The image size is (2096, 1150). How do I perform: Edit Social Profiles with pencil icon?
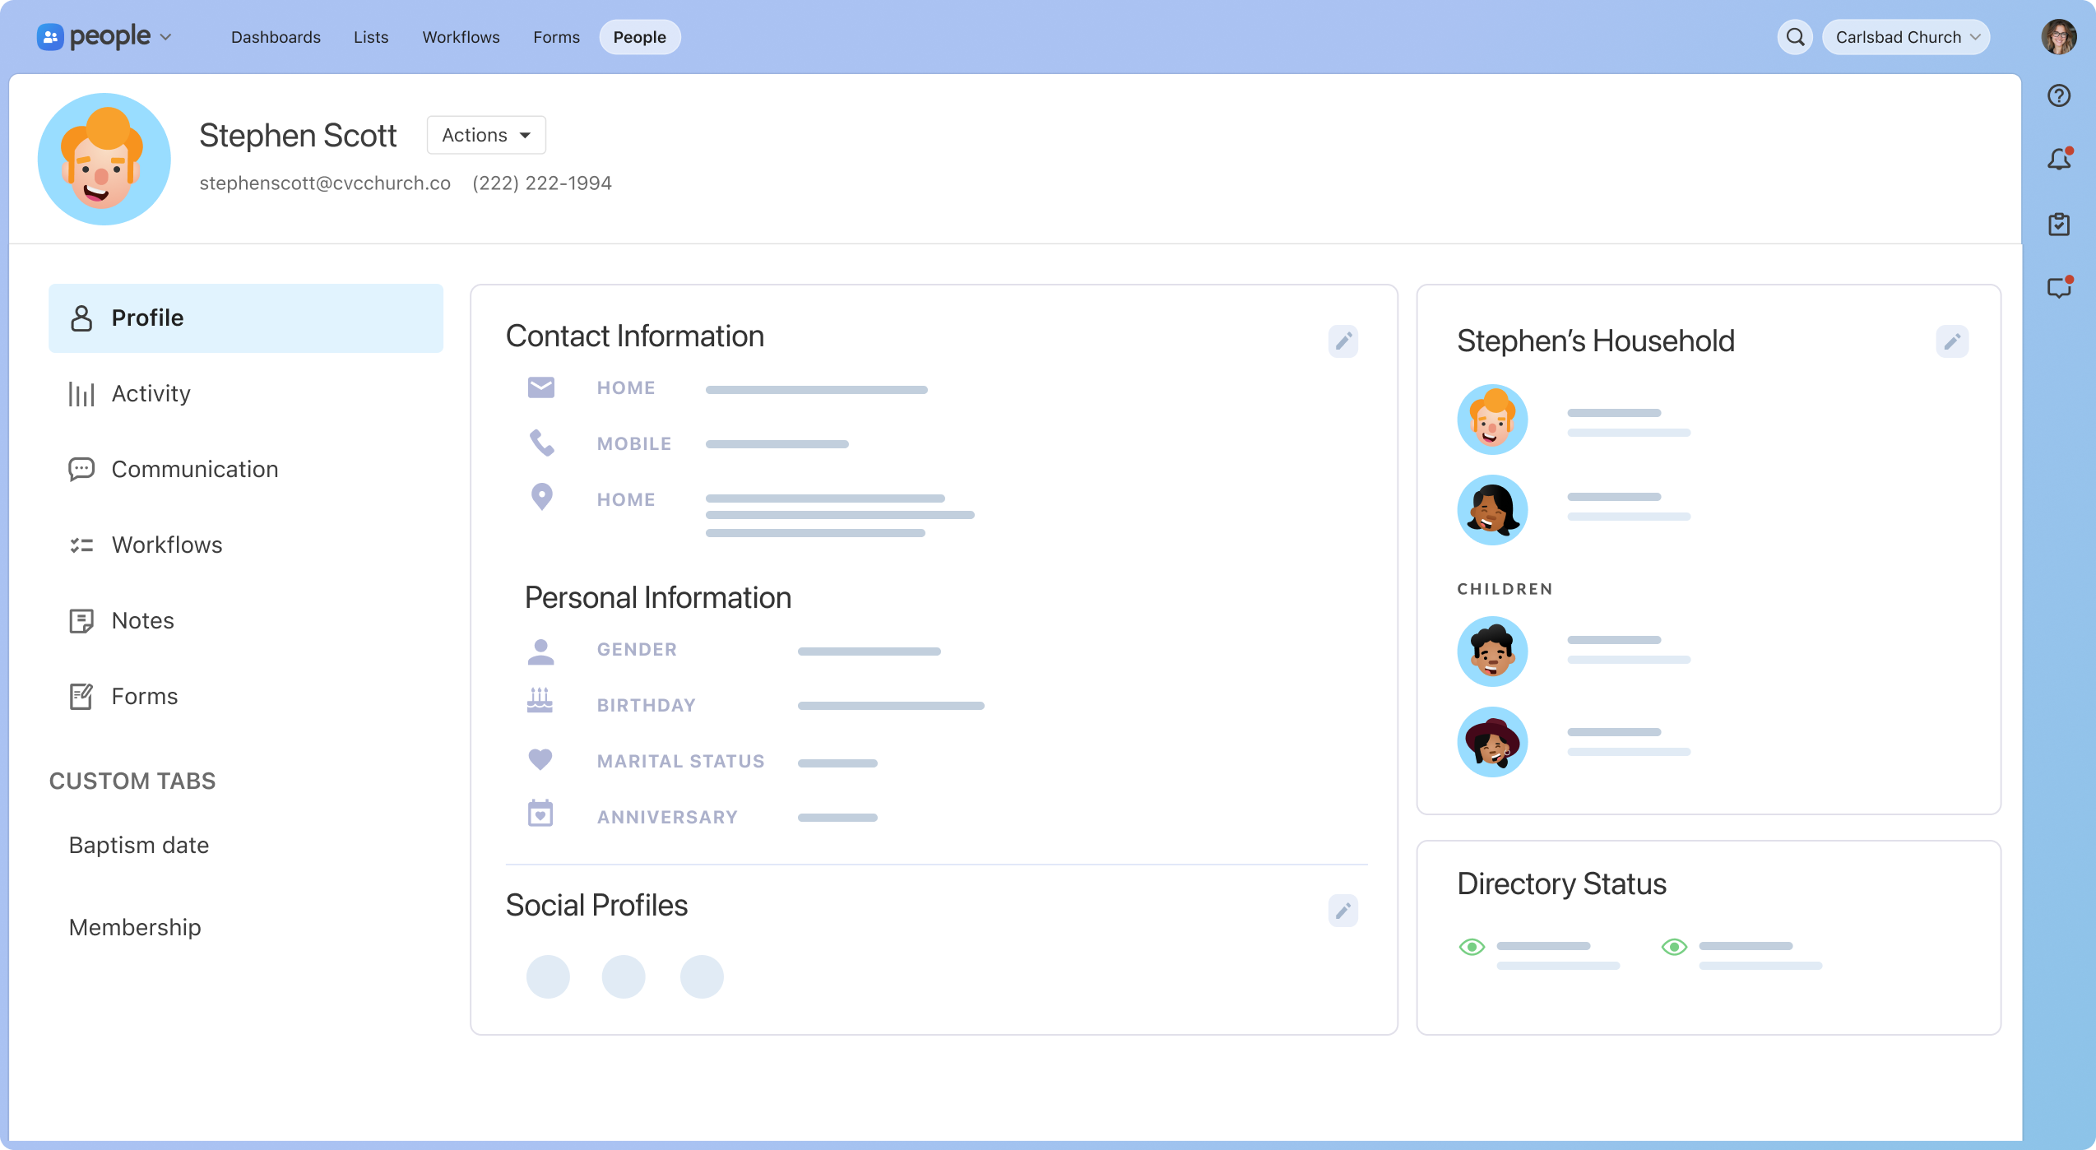1344,911
